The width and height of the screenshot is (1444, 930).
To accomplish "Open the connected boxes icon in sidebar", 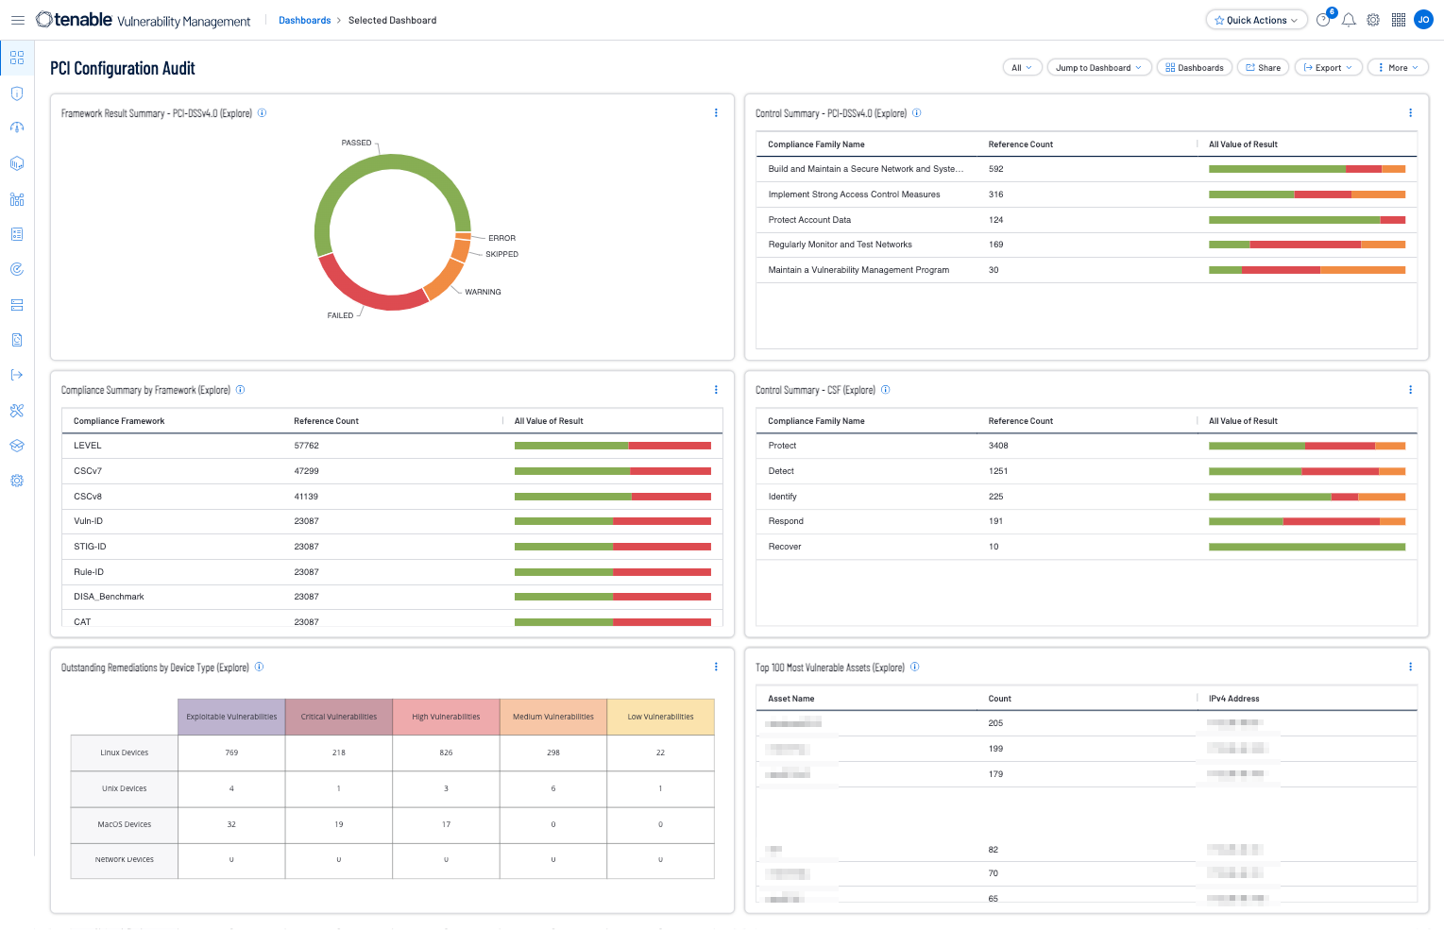I will (x=17, y=199).
